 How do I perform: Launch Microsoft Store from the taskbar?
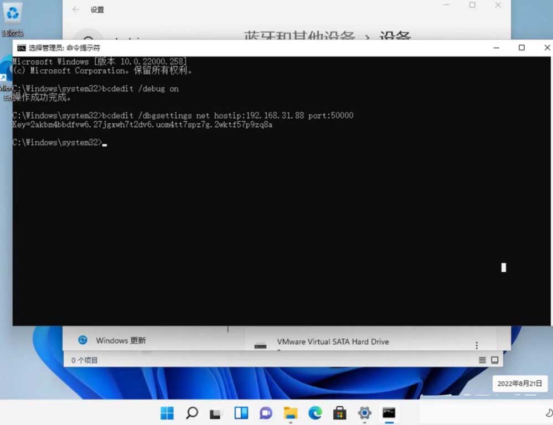[x=339, y=413]
